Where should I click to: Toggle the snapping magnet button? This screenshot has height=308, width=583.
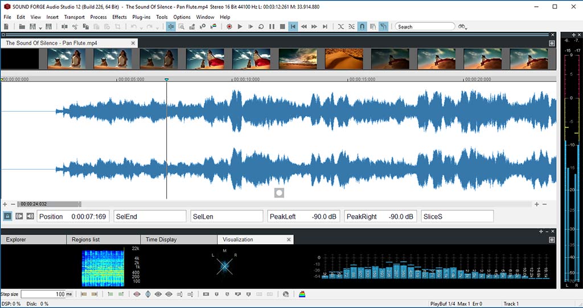coord(362,27)
